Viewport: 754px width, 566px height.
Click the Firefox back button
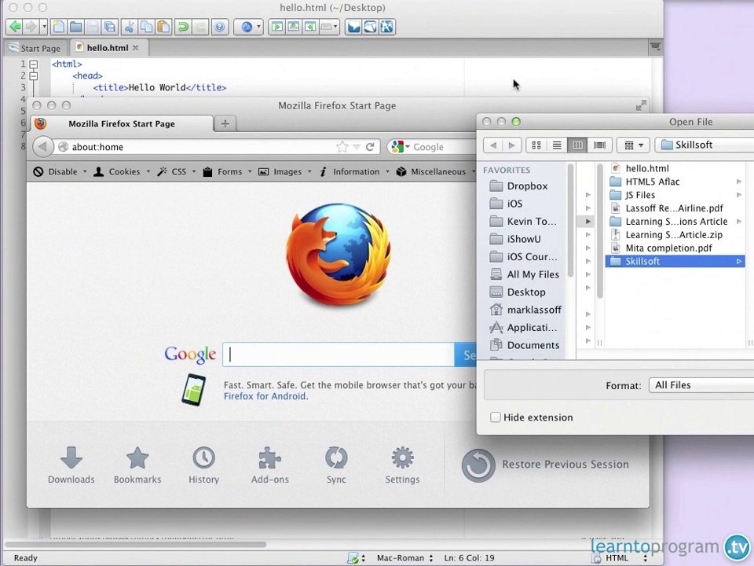[x=42, y=147]
